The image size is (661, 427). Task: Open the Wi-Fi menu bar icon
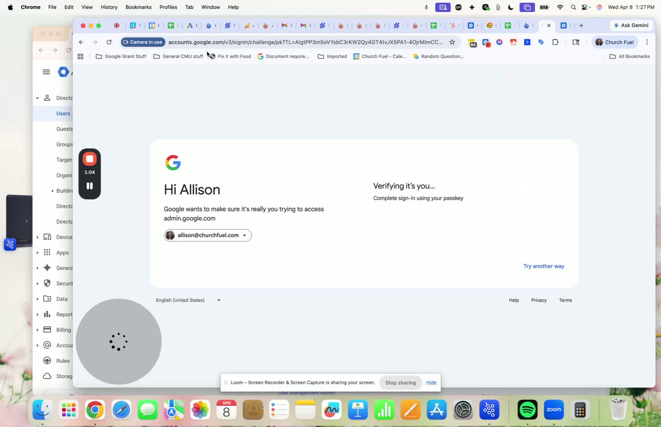coord(560,7)
